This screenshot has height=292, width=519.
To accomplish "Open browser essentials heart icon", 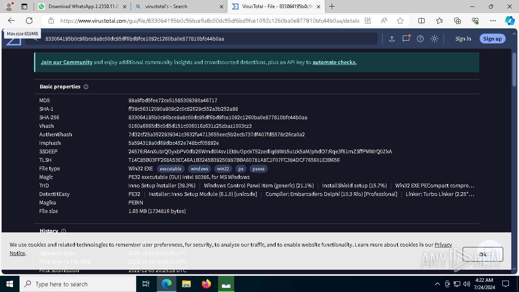I will tap(475, 21).
